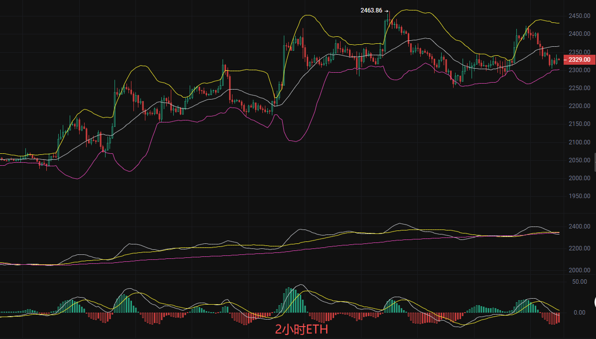596x339 pixels.
Task: Click the 0.00 label on MACD axis
Action: click(579, 313)
